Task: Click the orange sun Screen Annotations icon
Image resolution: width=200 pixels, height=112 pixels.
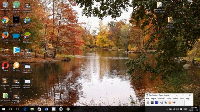Action: pyautogui.click(x=170, y=103)
